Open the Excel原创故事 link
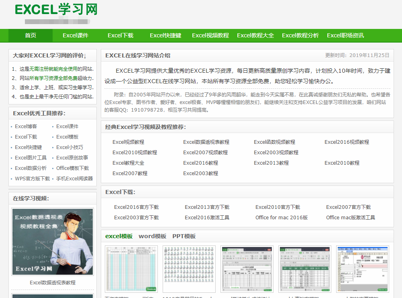Viewport: 402px width, 298px height. [x=72, y=158]
